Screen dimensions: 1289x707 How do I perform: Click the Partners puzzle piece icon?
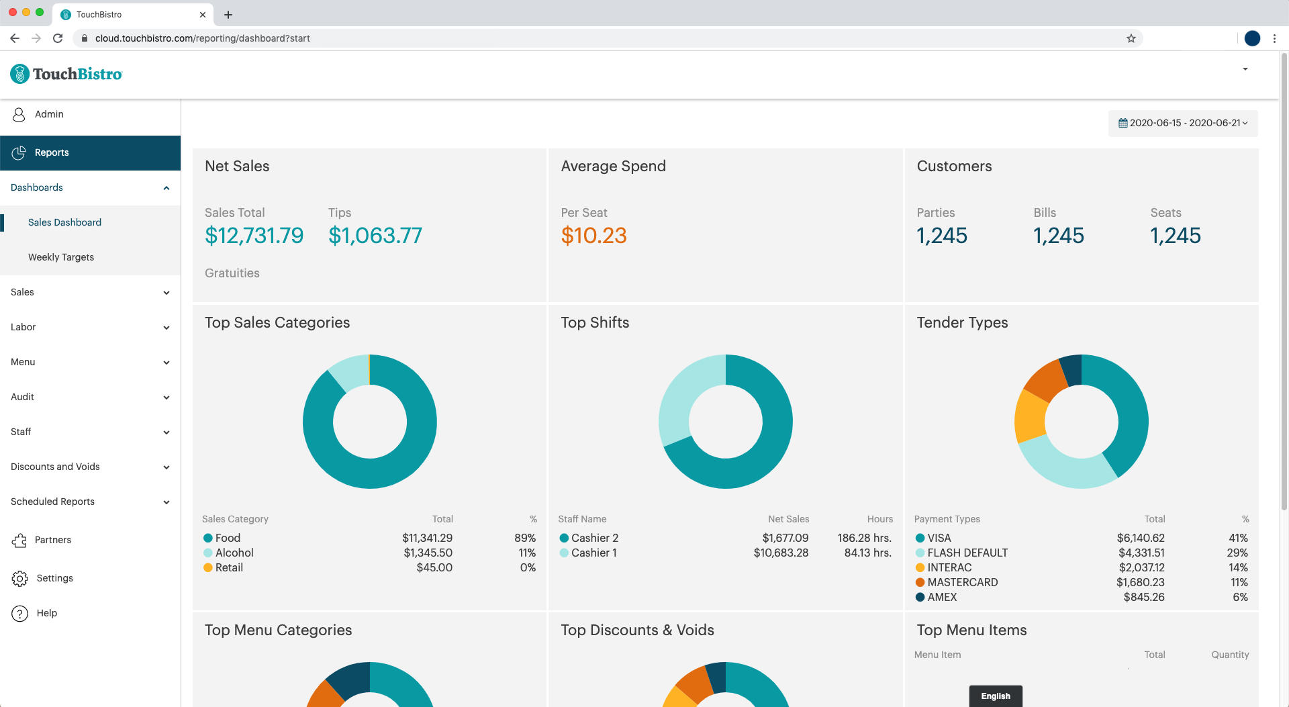[x=19, y=540]
